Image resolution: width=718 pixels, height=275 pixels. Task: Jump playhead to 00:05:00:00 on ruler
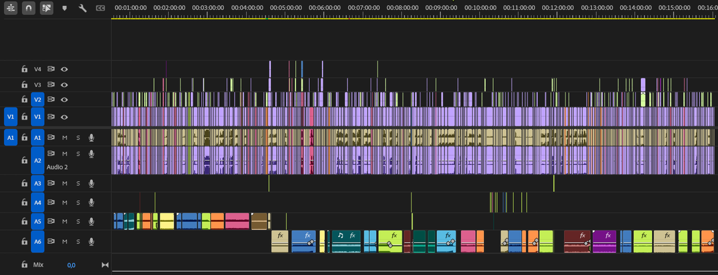pyautogui.click(x=285, y=7)
